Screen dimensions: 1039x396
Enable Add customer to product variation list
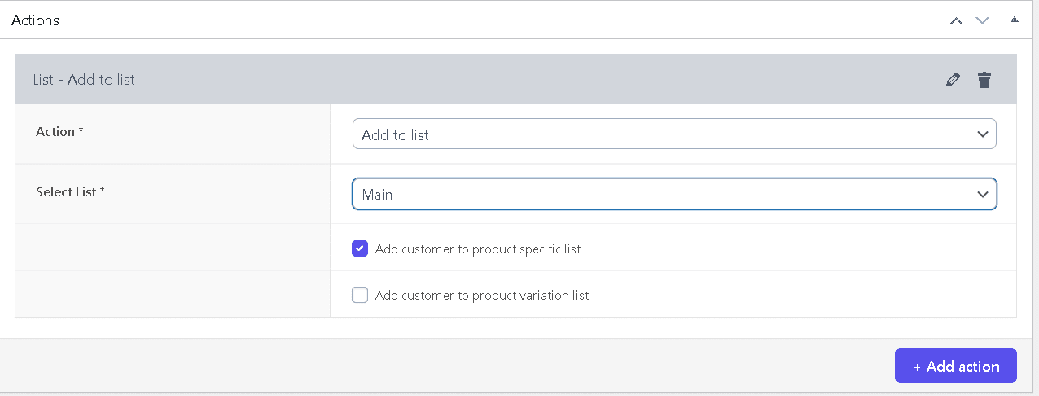(x=360, y=295)
